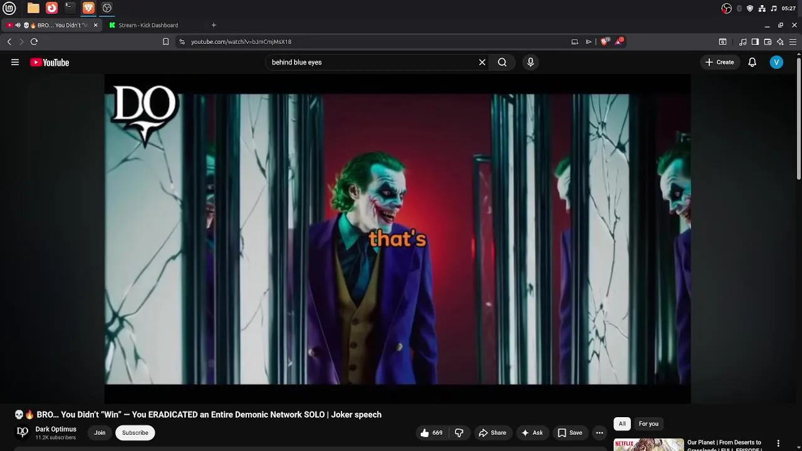Open the account avatar menu
802x451 pixels.
(x=776, y=62)
